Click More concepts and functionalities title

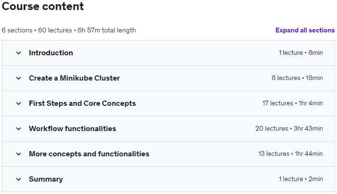89,154
